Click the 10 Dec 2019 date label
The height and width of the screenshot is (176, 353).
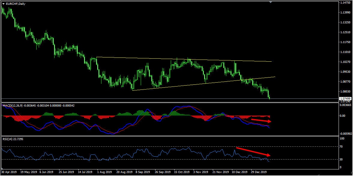240,172
